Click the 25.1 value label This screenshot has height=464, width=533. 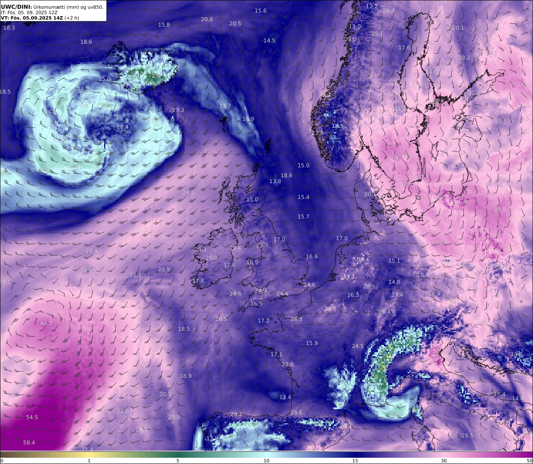pyautogui.click(x=377, y=33)
